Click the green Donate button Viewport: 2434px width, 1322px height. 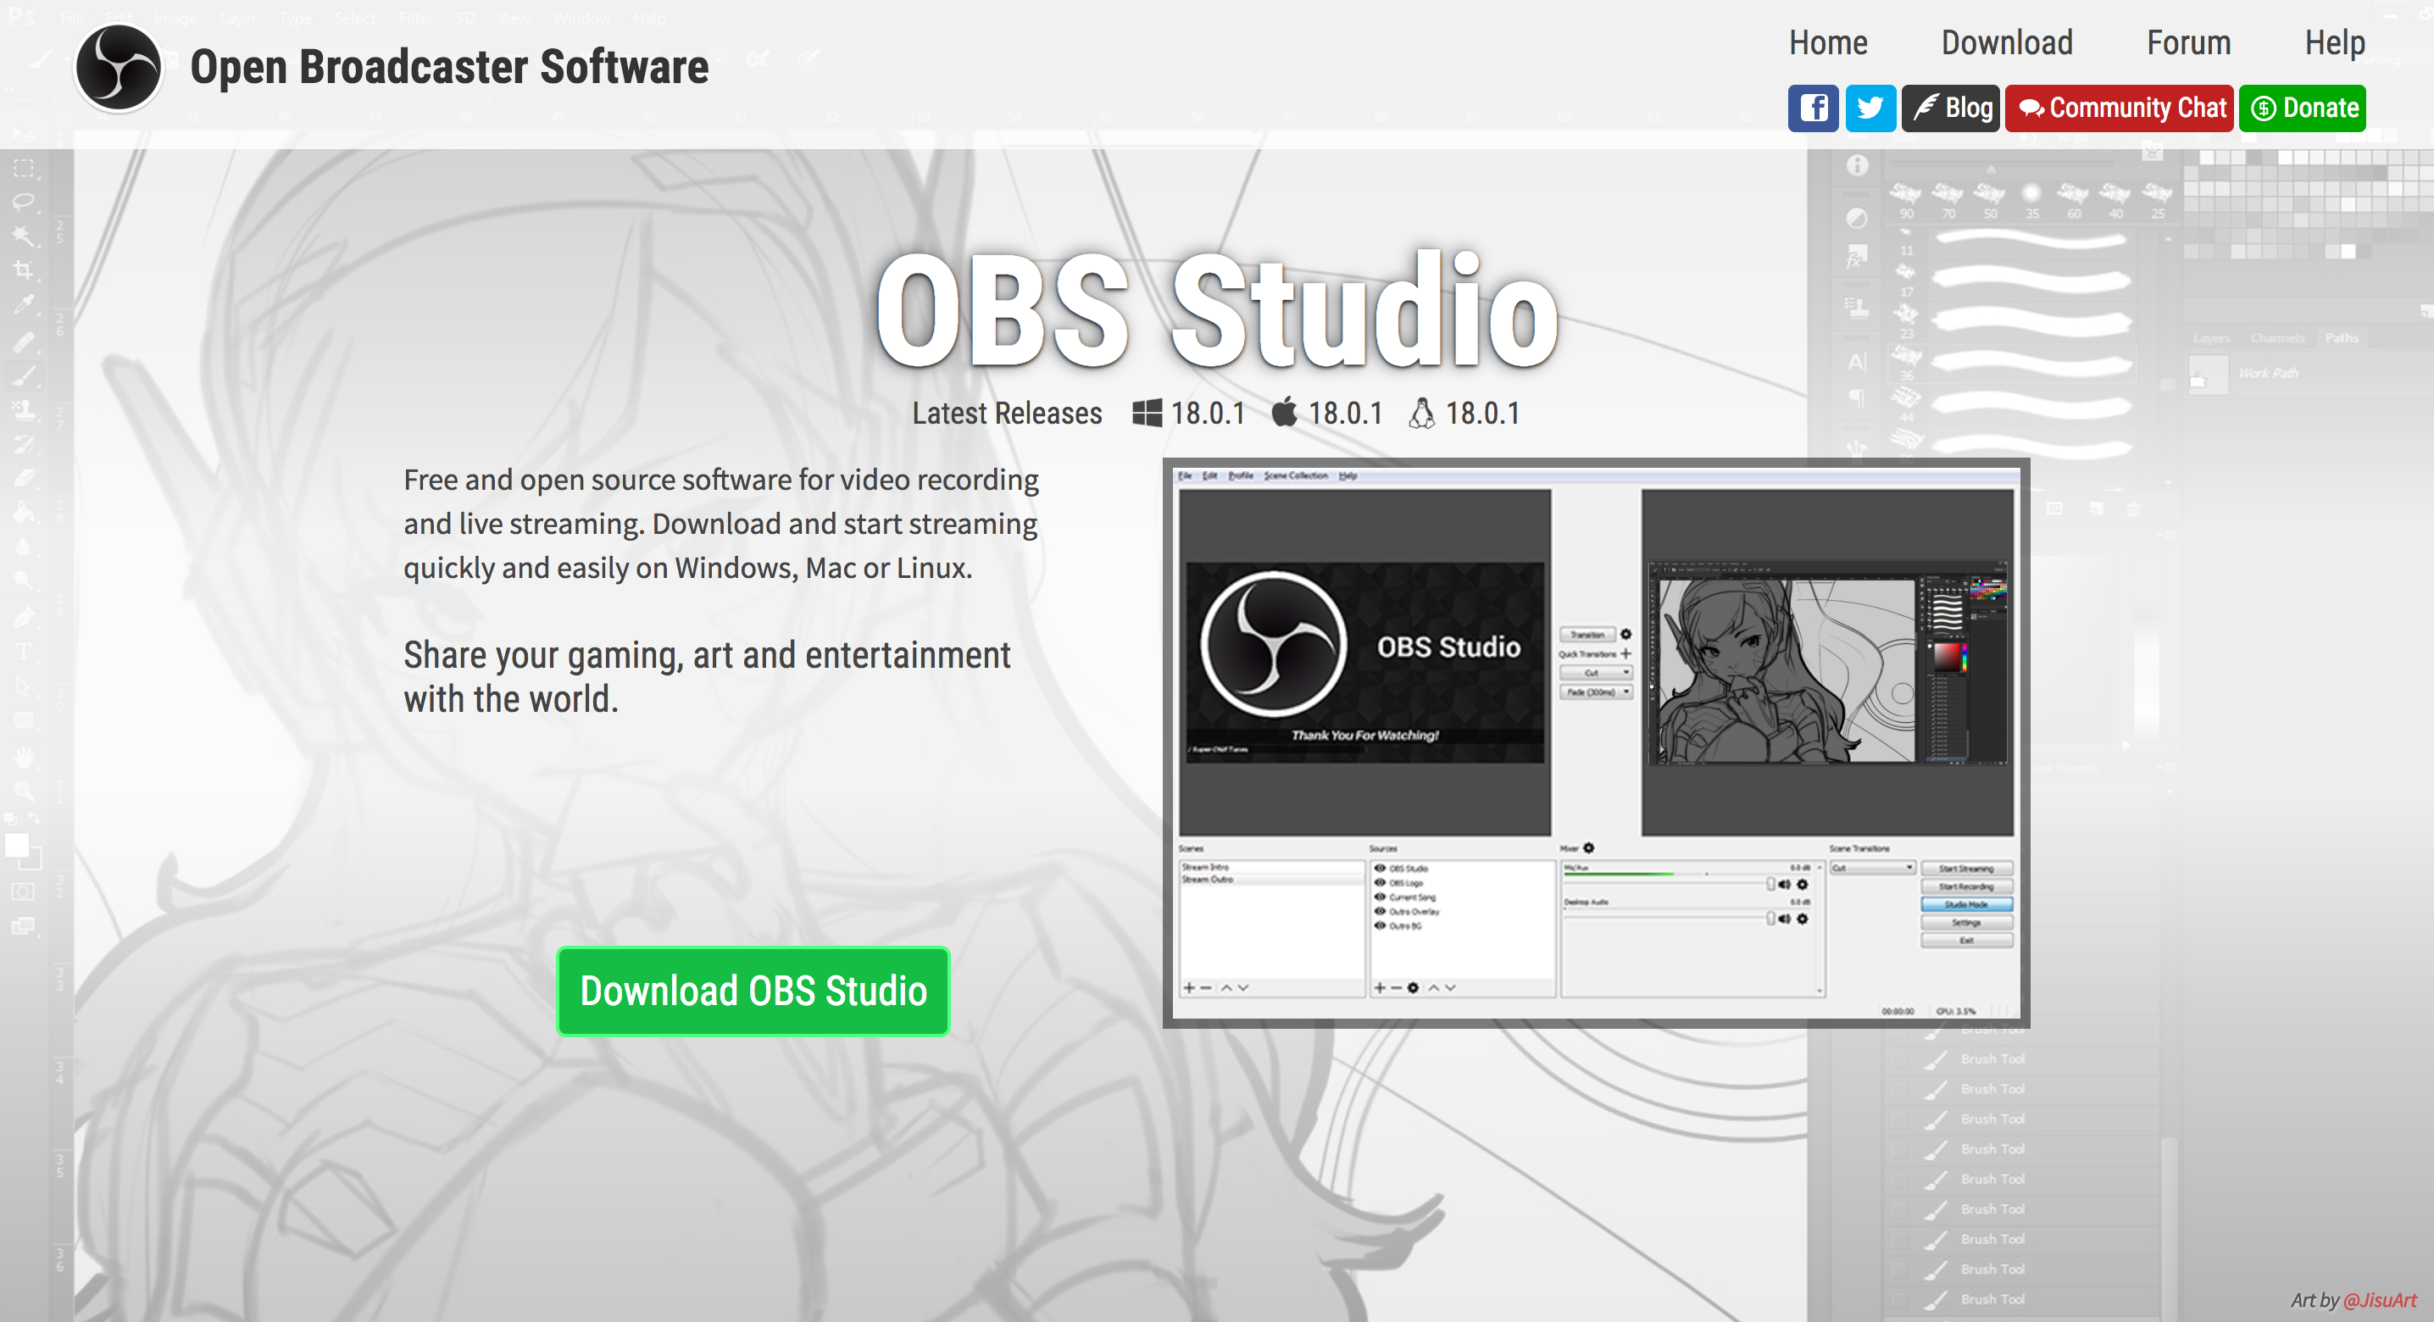click(2303, 108)
